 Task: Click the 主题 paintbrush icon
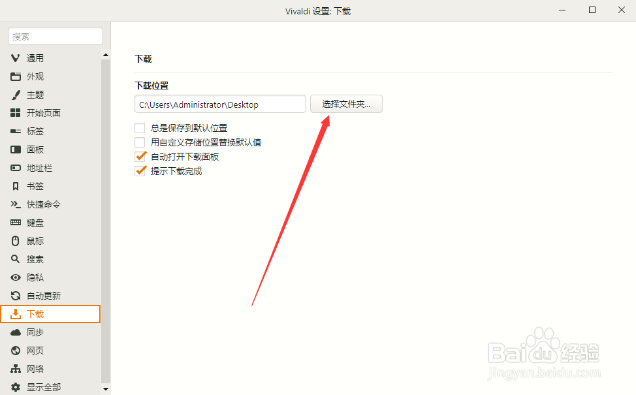point(16,95)
